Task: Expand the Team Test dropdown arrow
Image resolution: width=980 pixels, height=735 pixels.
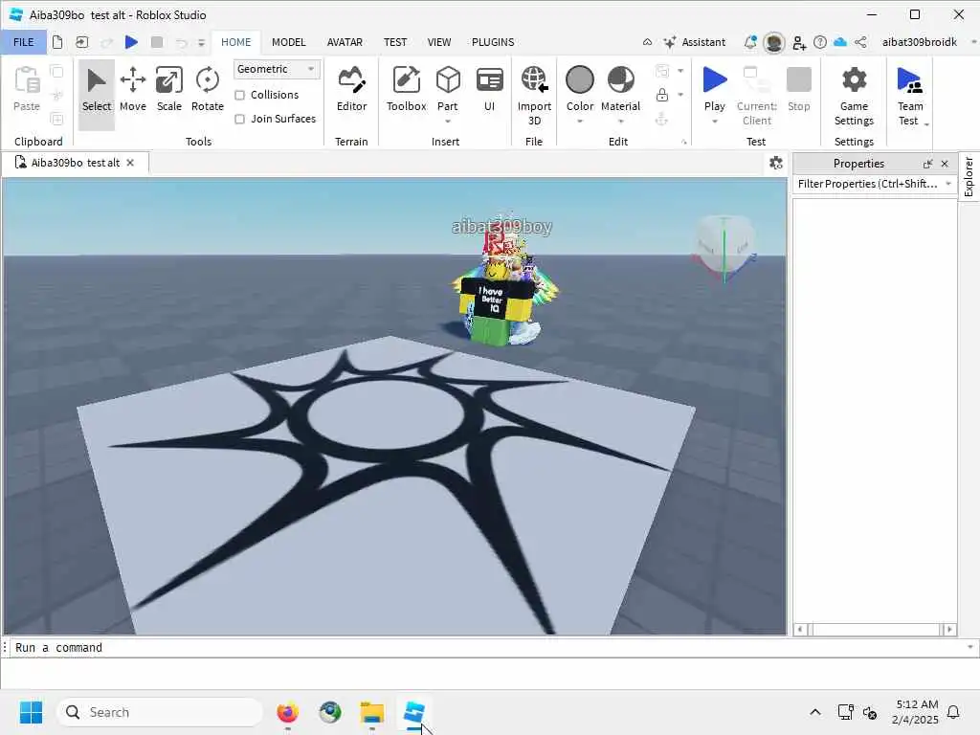Action: 926,123
